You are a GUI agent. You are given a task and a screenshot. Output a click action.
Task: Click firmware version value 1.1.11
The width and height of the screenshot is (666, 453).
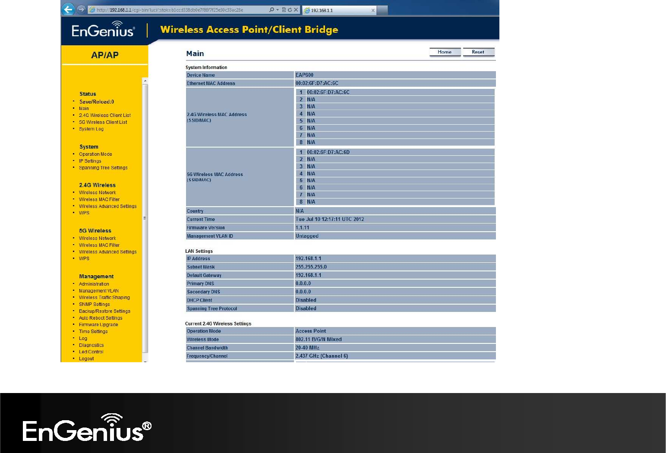click(x=302, y=228)
